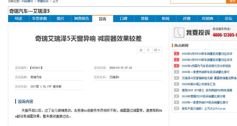Open news 2020年第20周上市新车汇总

click(x=198, y=84)
